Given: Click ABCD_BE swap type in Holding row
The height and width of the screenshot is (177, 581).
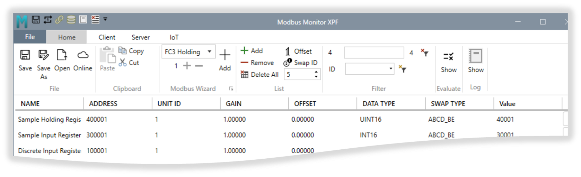Looking at the screenshot, I should coord(441,120).
